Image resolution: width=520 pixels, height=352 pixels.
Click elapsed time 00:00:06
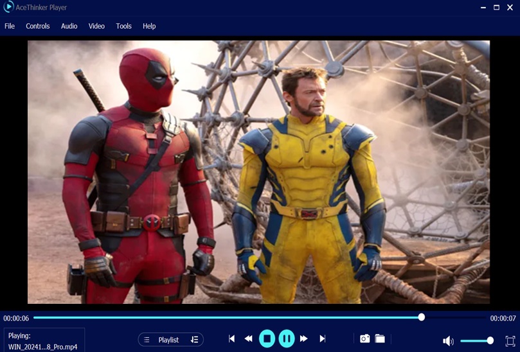[x=16, y=319]
